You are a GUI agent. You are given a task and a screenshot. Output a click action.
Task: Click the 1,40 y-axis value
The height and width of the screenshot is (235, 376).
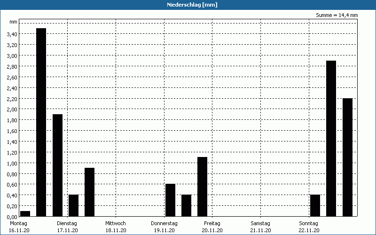click(x=12, y=142)
